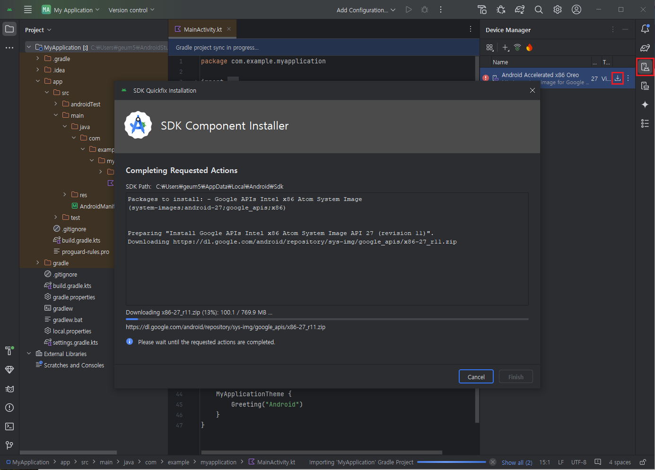
Task: Select build.gradle.kts under app
Action: [x=77, y=240]
